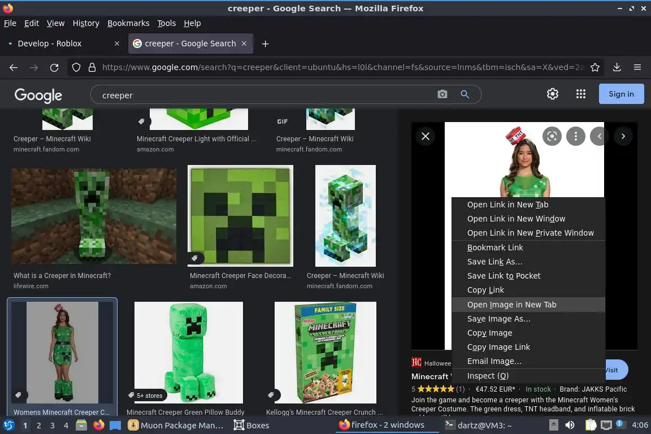This screenshot has width=651, height=434.
Task: Select Save Link to Pocket
Action: [x=528, y=276]
